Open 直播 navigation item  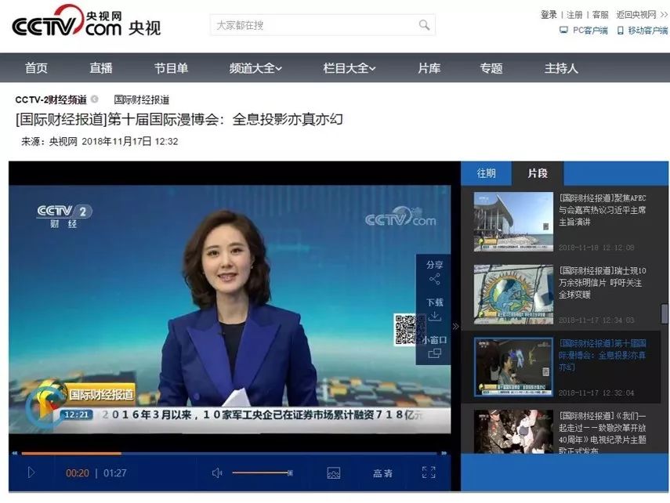point(101,68)
